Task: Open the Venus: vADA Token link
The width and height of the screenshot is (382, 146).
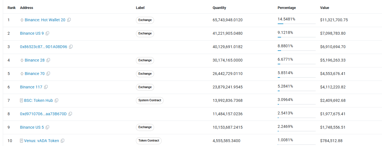Action: click(x=41, y=141)
